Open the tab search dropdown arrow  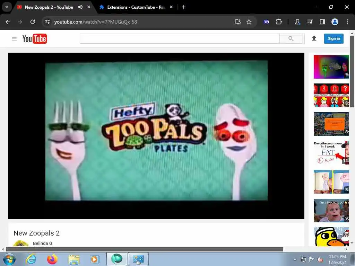tap(7, 7)
